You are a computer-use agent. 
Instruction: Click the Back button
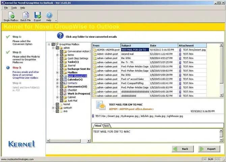click(183, 149)
